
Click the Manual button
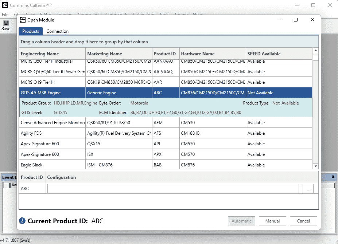point(272,221)
